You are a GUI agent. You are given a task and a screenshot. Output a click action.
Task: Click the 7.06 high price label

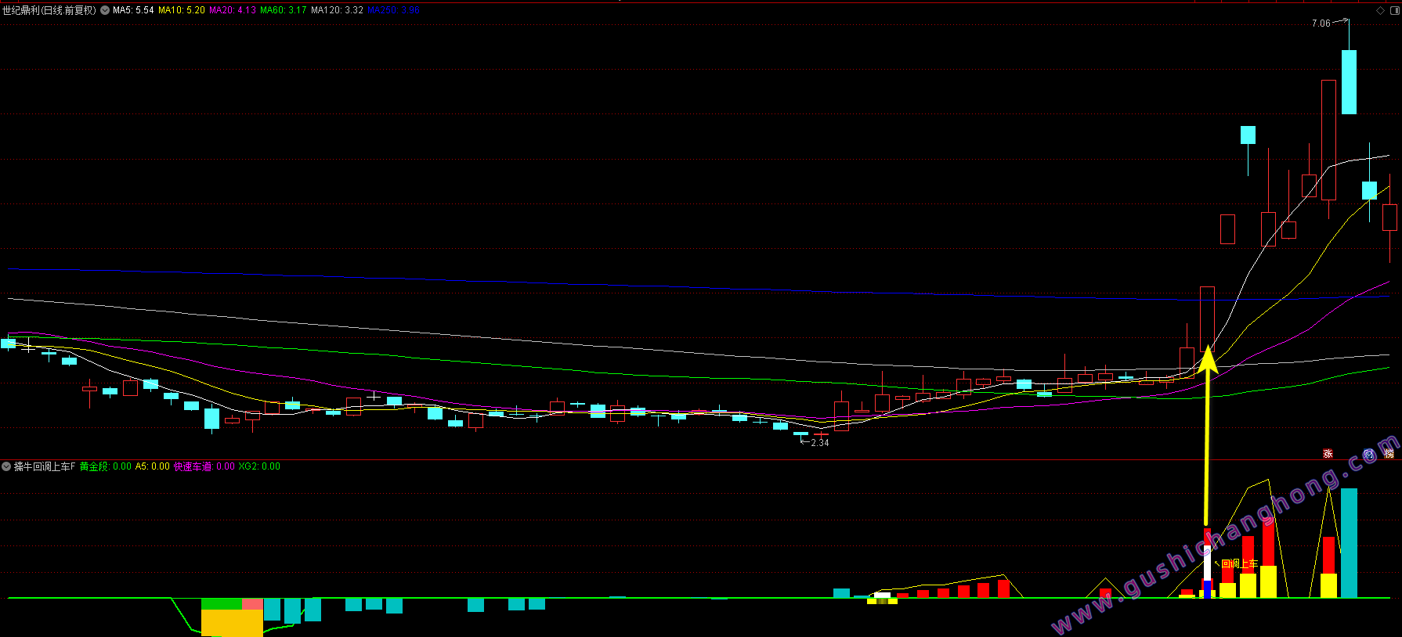click(x=1321, y=23)
